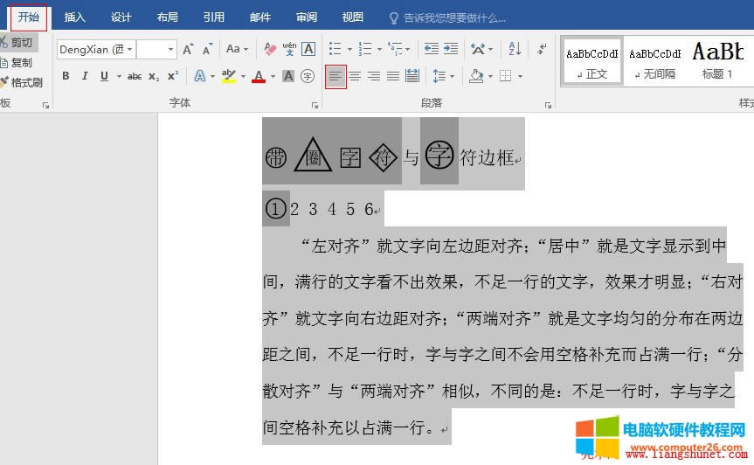The height and width of the screenshot is (465, 754).
Task: Toggle Center alignment for the paragraph
Action: click(355, 77)
